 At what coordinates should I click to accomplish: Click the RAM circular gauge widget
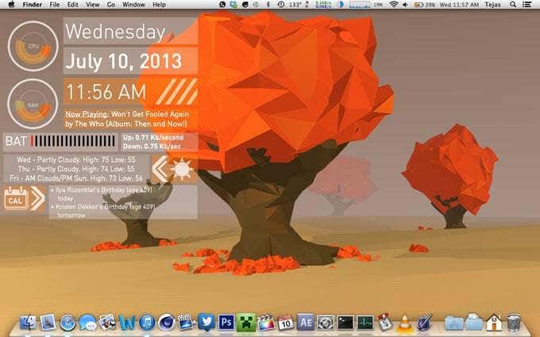33,104
